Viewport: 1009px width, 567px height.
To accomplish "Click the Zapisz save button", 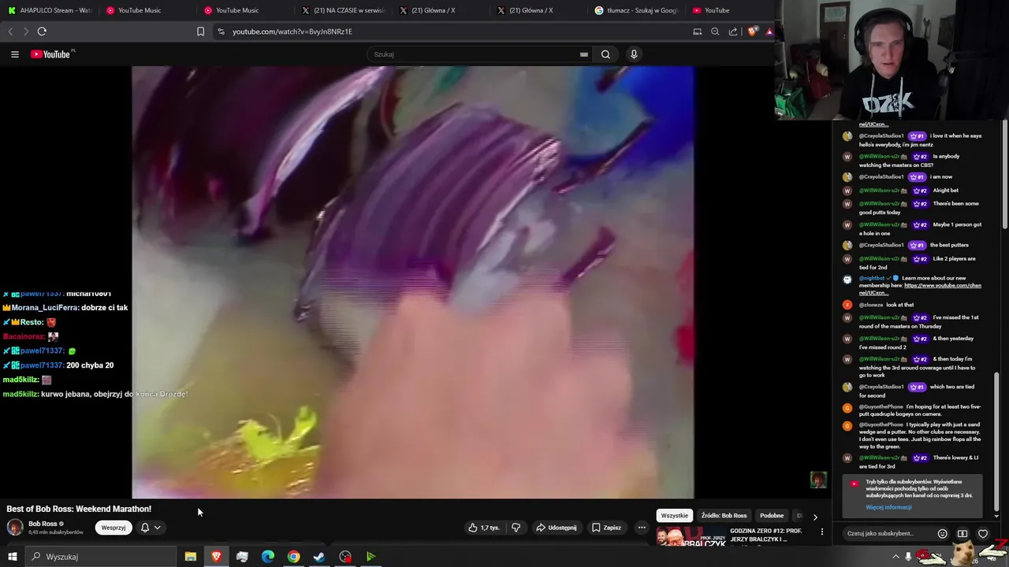I will click(x=606, y=528).
